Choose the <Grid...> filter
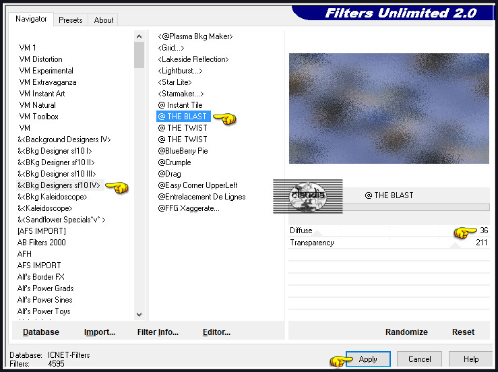 coord(171,48)
